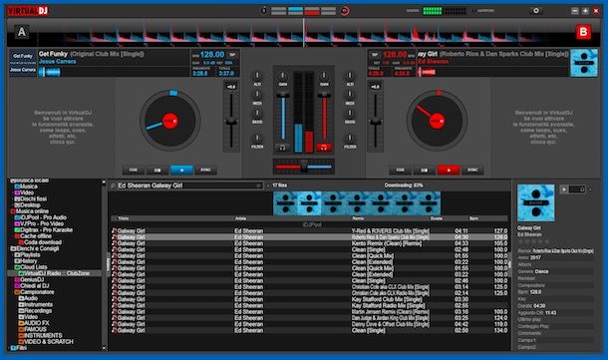
Task: Click deck B pitch fader
Action: click(x=376, y=123)
